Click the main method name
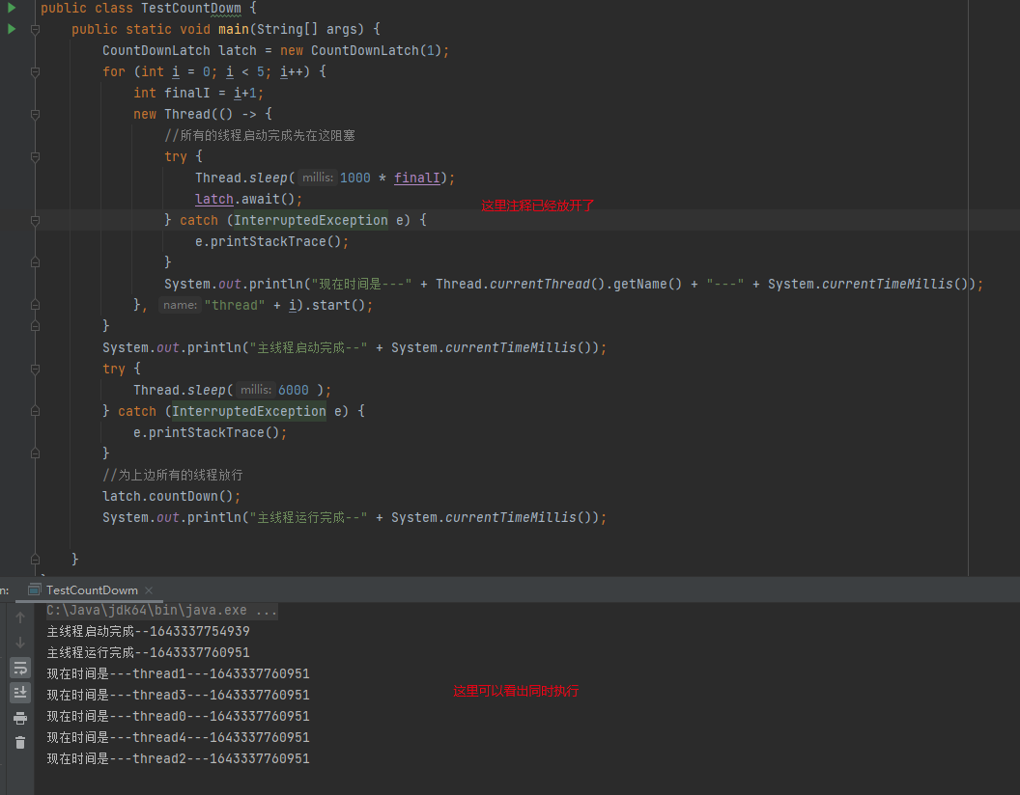The height and width of the screenshot is (795, 1020). tap(234, 29)
